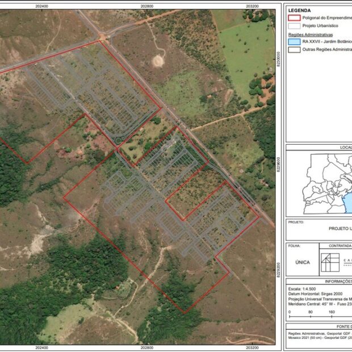Click the bright green field at top right

click(247, 56)
